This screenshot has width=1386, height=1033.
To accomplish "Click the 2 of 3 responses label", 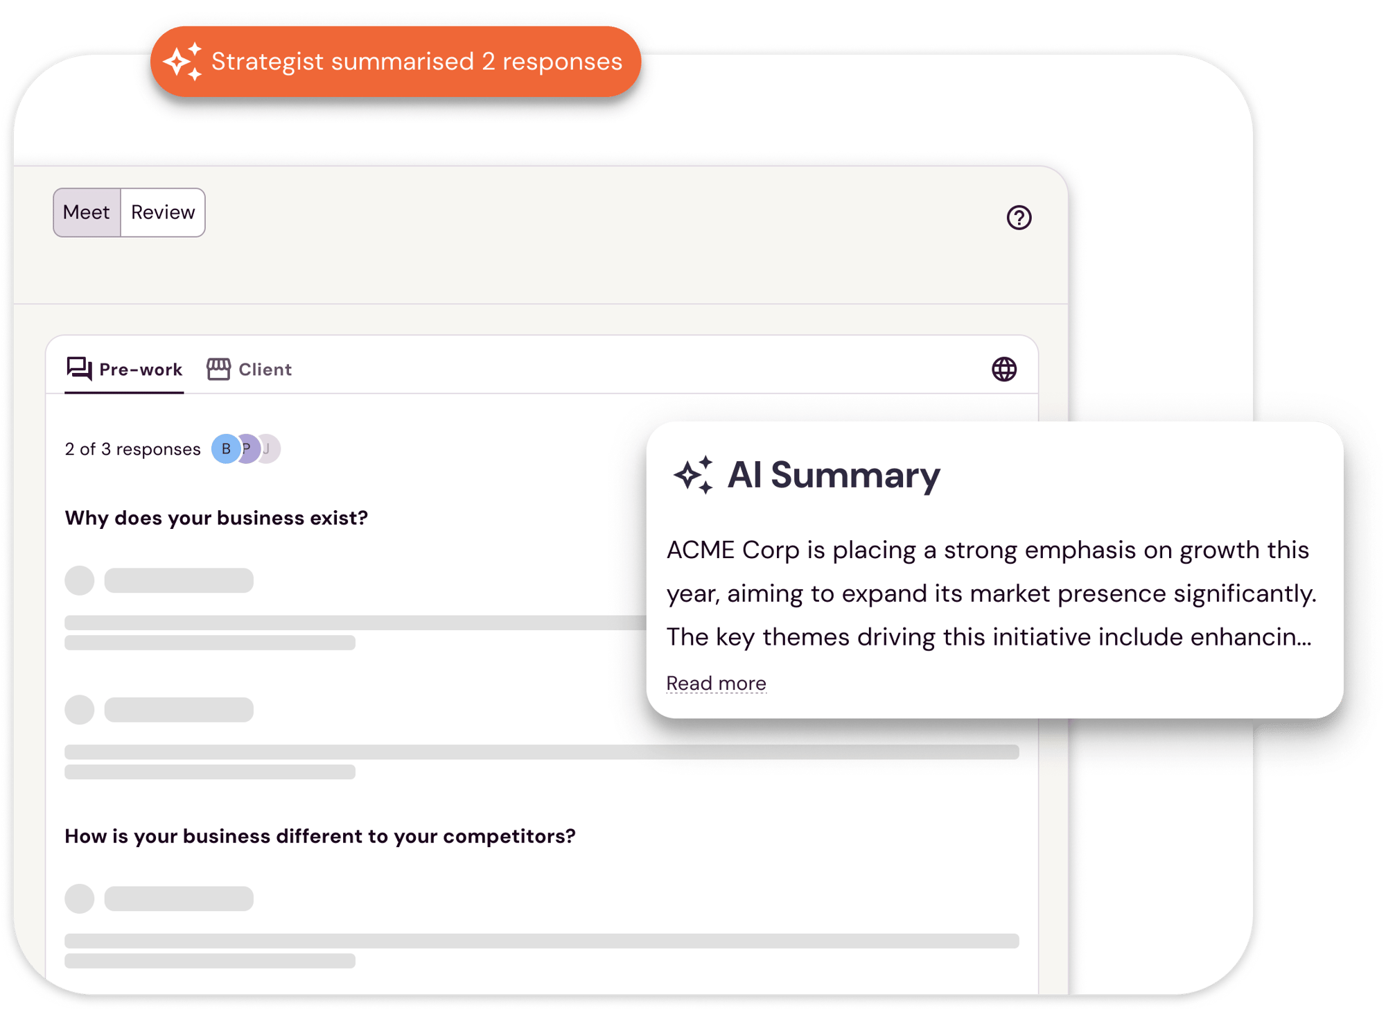I will point(132,449).
